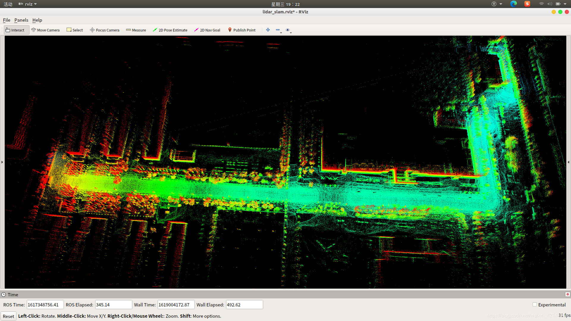This screenshot has width=571, height=321.
Task: Enable the Experimental checkbox
Action: tap(535, 304)
